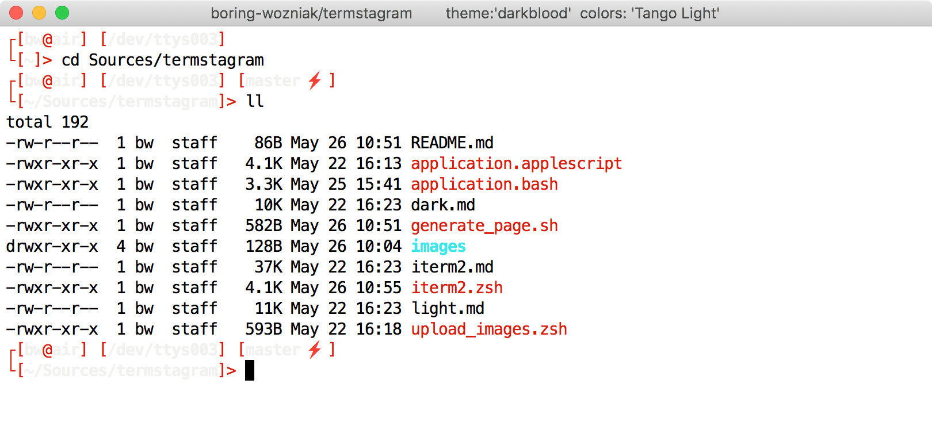Click the lightning bolt in the bottom prompt

click(x=314, y=350)
